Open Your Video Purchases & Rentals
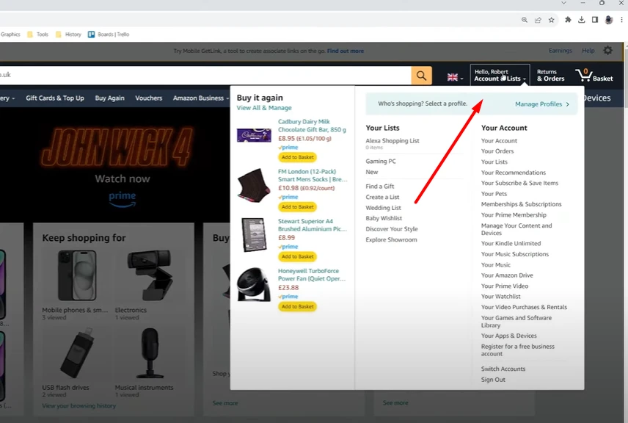628x423 pixels. (524, 307)
